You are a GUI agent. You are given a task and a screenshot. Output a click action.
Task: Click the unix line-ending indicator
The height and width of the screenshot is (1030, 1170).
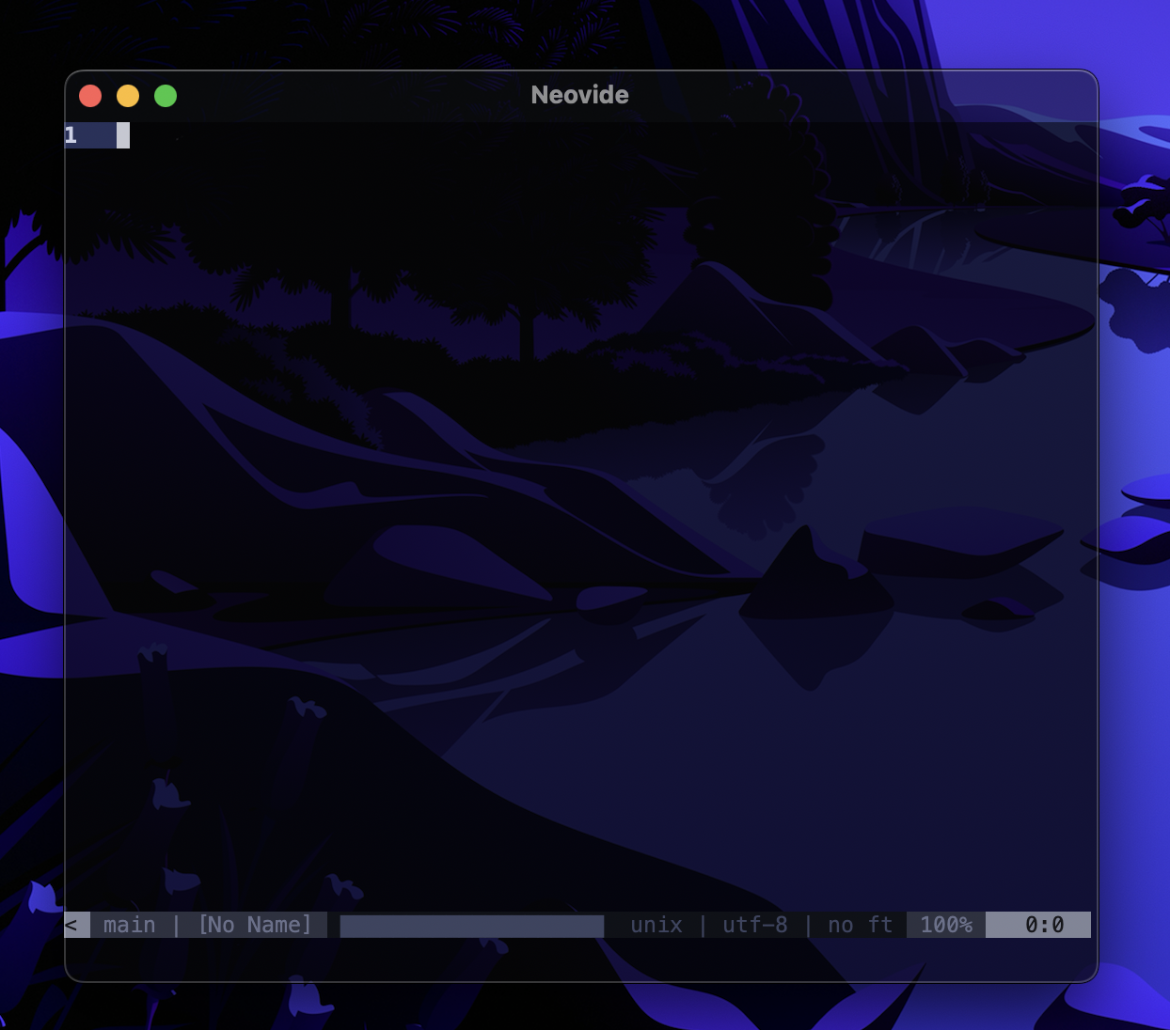[656, 925]
